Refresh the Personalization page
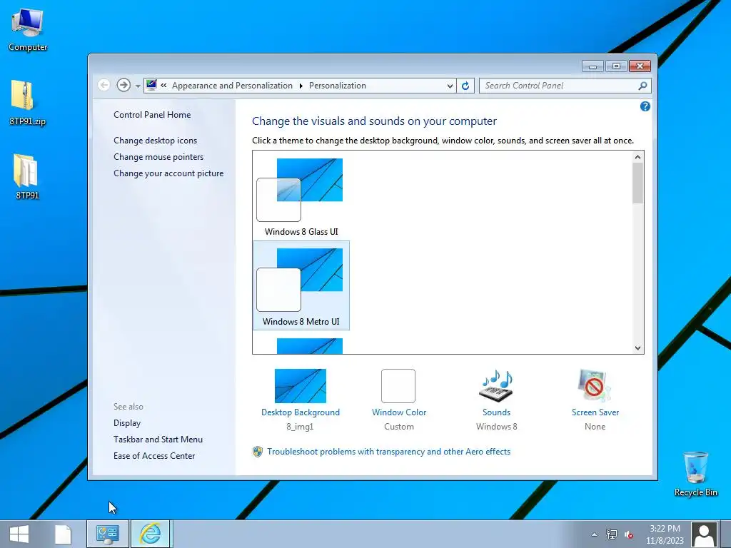This screenshot has height=548, width=731. (x=465, y=86)
